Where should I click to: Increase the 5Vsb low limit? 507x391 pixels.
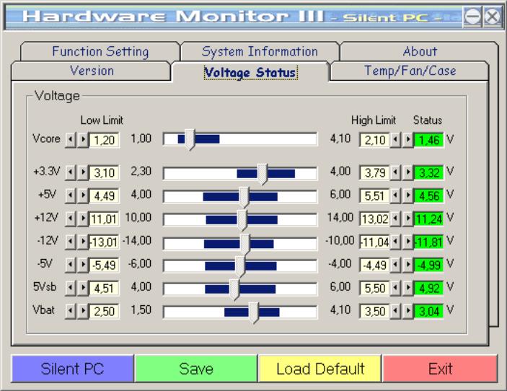[x=83, y=288]
